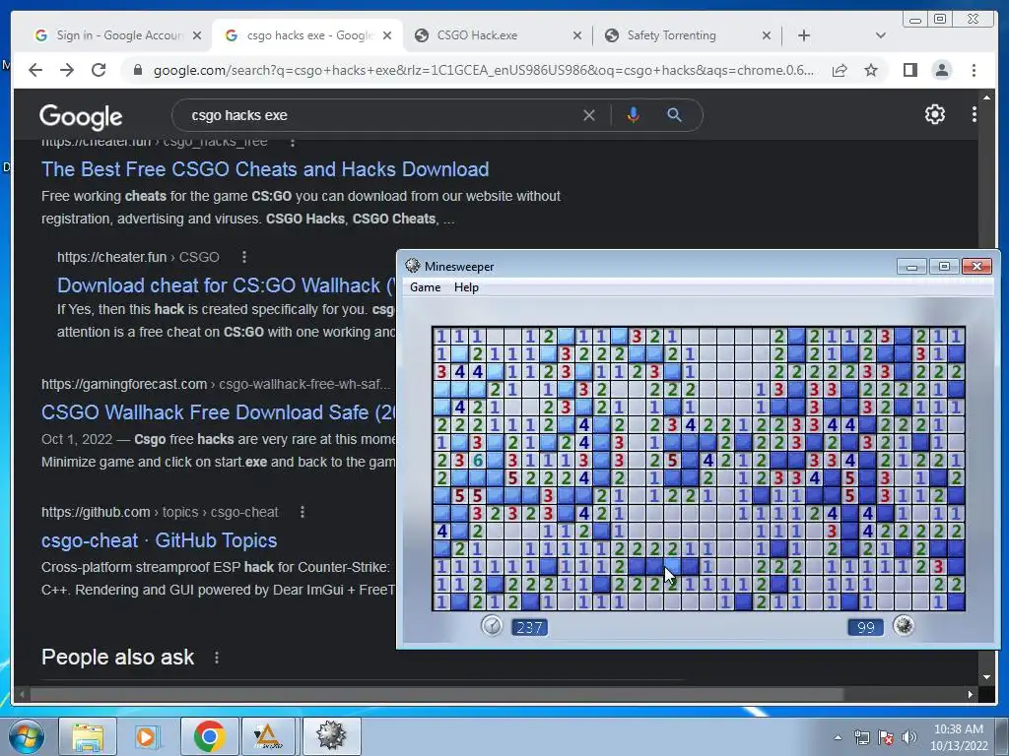Open Google quick settings gear

934,114
